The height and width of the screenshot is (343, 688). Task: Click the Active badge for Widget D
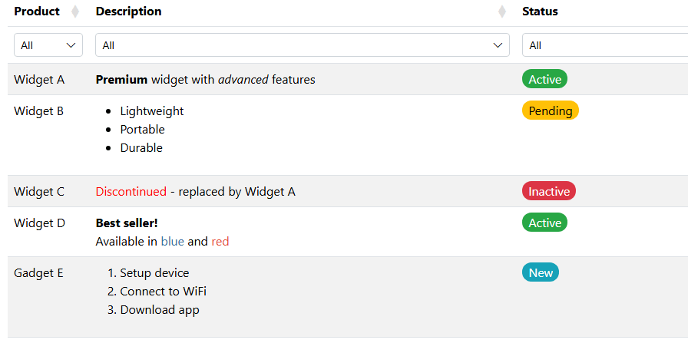544,223
